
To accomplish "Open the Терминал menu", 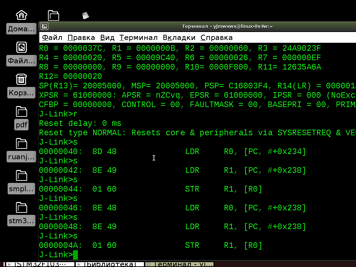I will pos(138,38).
